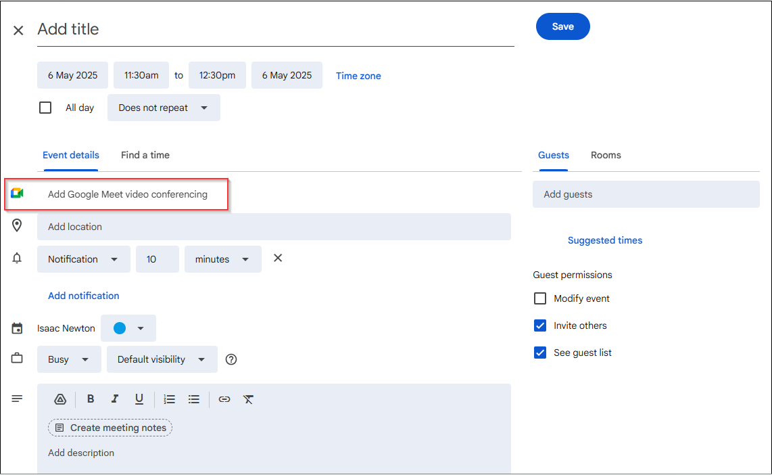This screenshot has width=772, height=475.
Task: Attach a Google Drive file
Action: [60, 399]
